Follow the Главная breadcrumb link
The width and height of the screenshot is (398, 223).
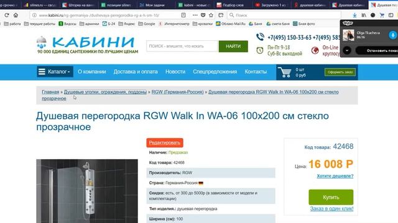pyautogui.click(x=50, y=92)
